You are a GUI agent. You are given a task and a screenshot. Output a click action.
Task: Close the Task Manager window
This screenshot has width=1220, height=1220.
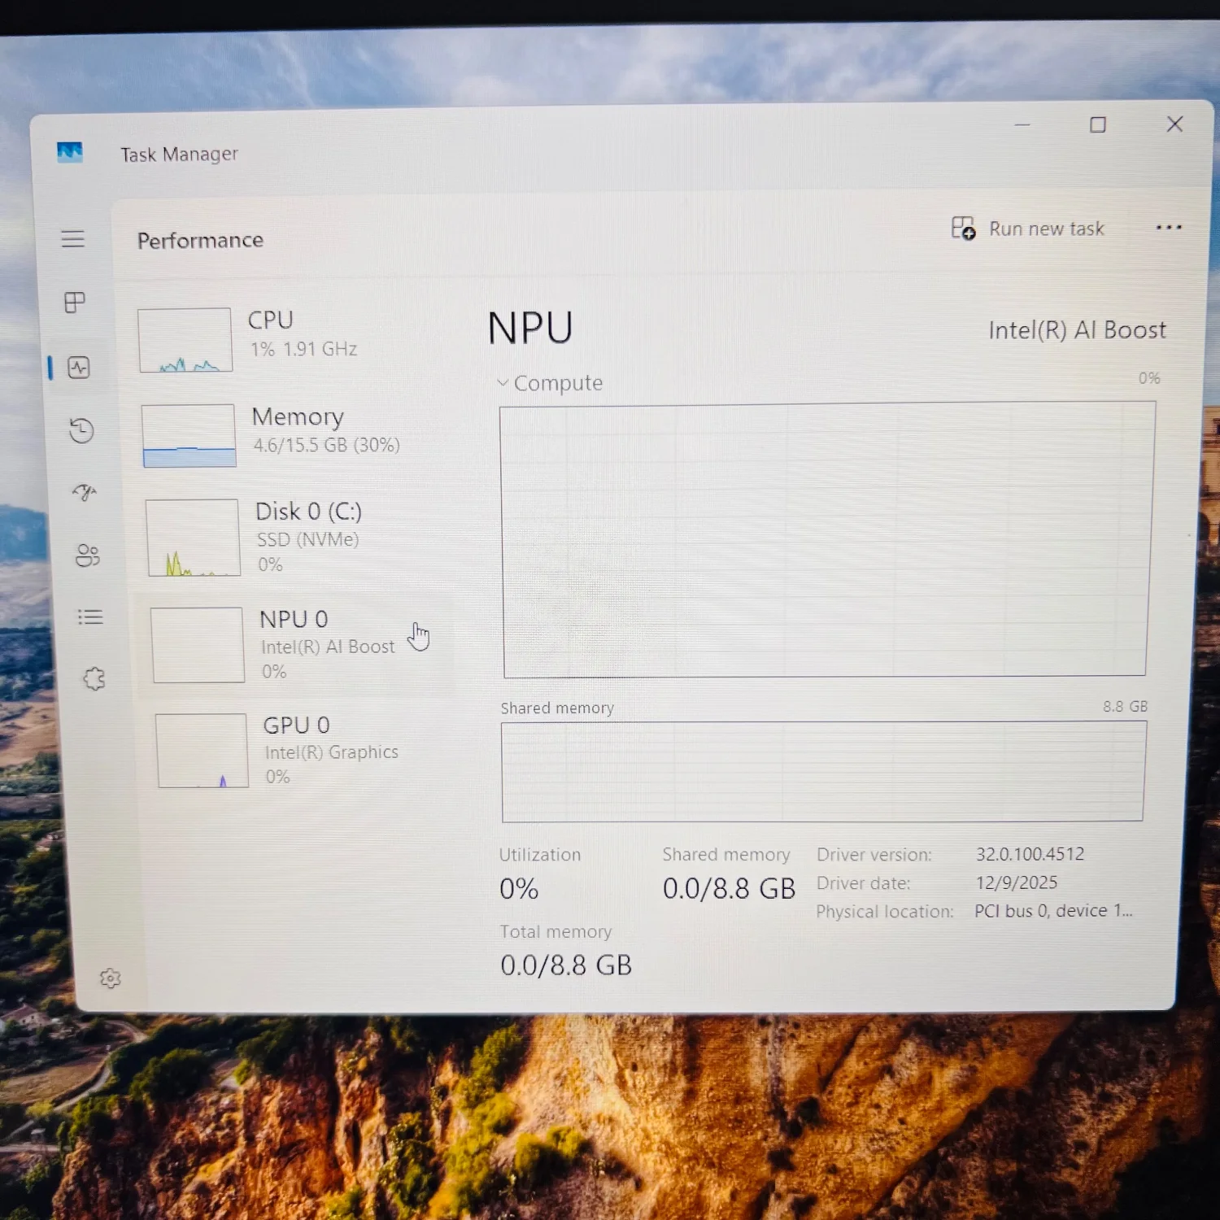click(1174, 124)
